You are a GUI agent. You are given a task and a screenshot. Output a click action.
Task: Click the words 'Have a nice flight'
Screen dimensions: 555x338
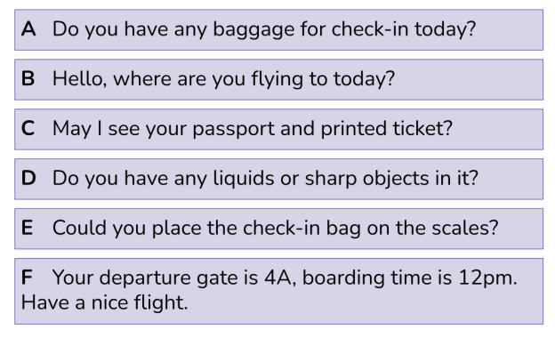coord(104,303)
